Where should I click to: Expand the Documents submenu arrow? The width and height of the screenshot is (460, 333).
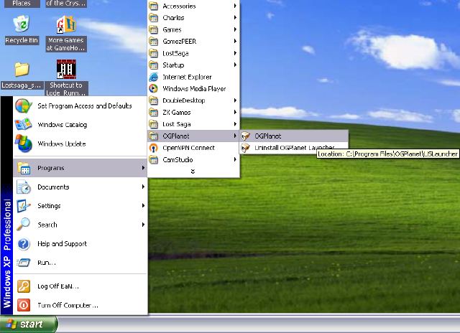point(143,187)
